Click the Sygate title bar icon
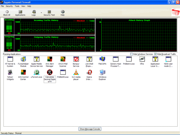The width and height of the screenshot is (180, 135). (2, 2)
